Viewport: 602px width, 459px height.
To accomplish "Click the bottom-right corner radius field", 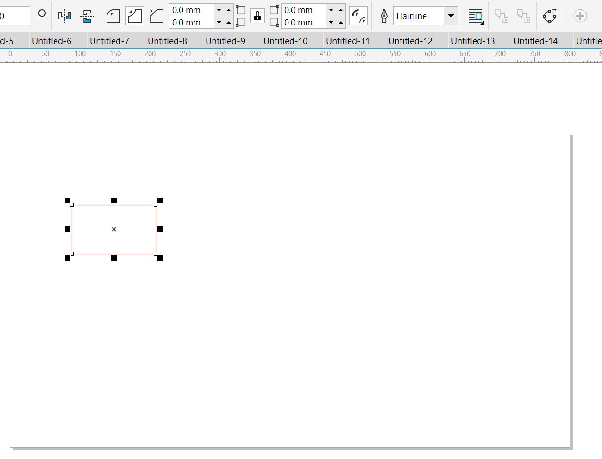I will (304, 22).
